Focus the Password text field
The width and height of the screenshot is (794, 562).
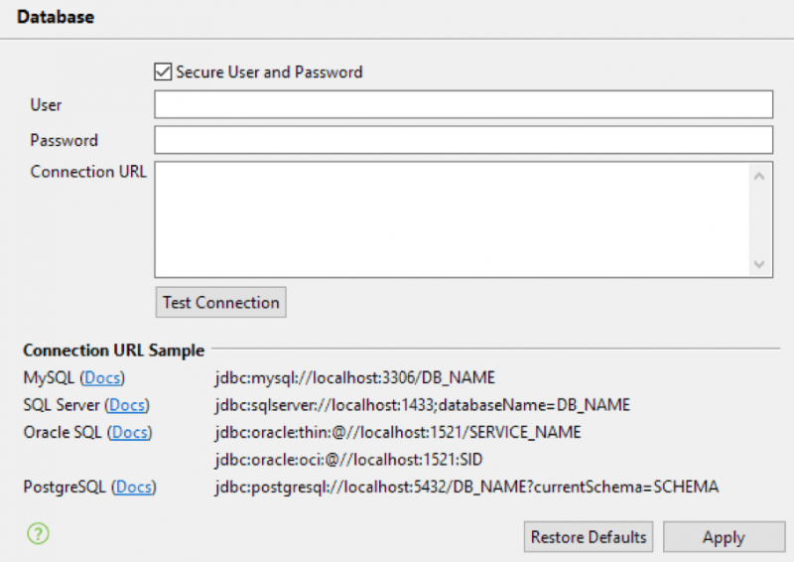coord(463,140)
